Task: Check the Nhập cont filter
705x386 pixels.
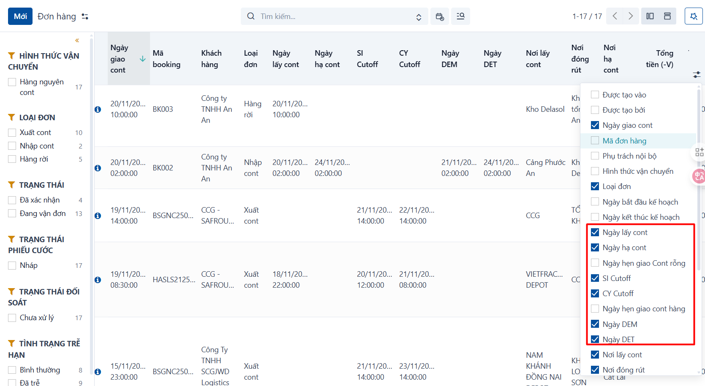Action: [12, 146]
